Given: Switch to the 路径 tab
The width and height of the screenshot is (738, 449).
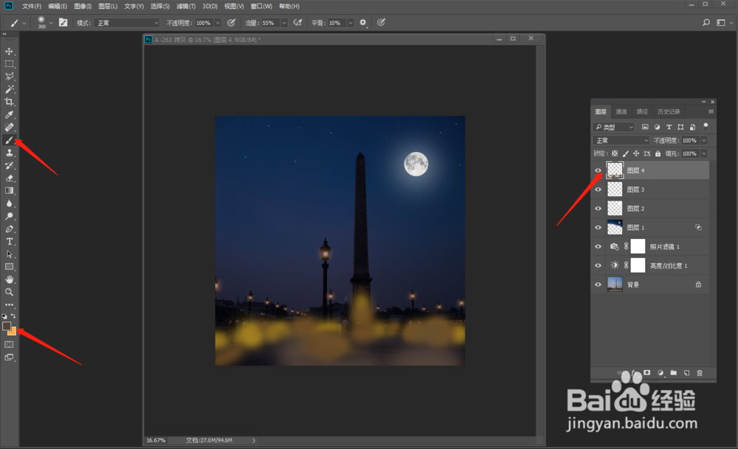Looking at the screenshot, I should click(x=642, y=111).
